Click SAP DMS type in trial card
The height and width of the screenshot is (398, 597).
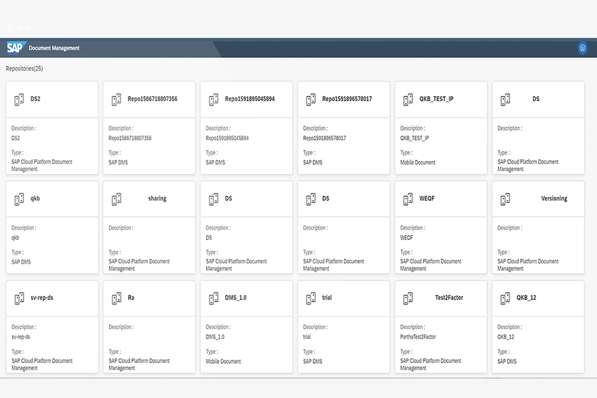point(313,361)
